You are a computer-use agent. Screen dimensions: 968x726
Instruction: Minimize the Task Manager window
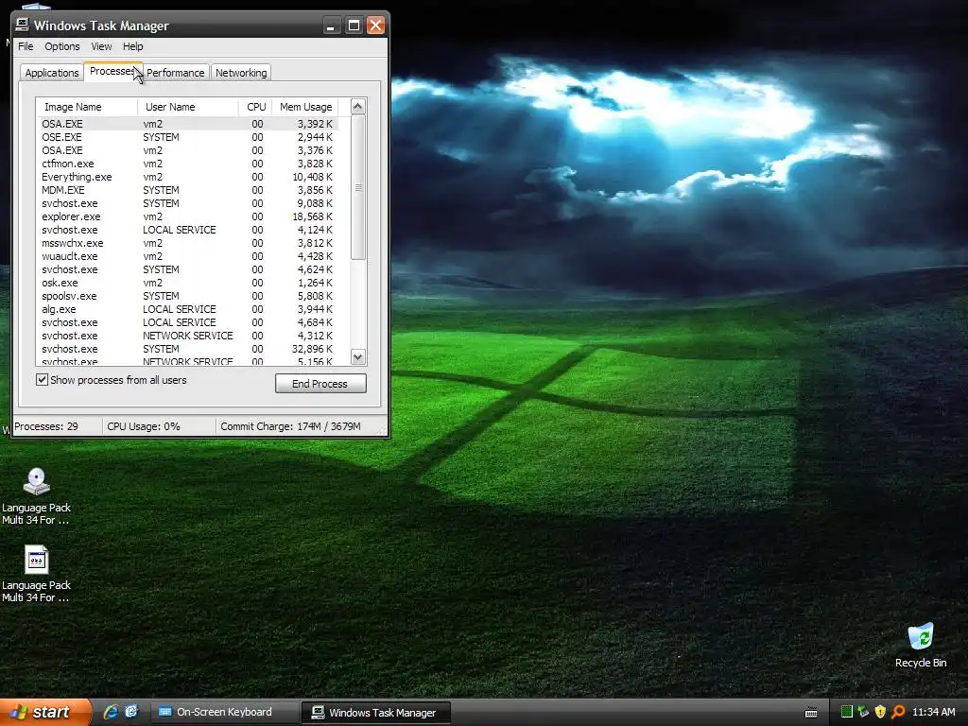[332, 26]
